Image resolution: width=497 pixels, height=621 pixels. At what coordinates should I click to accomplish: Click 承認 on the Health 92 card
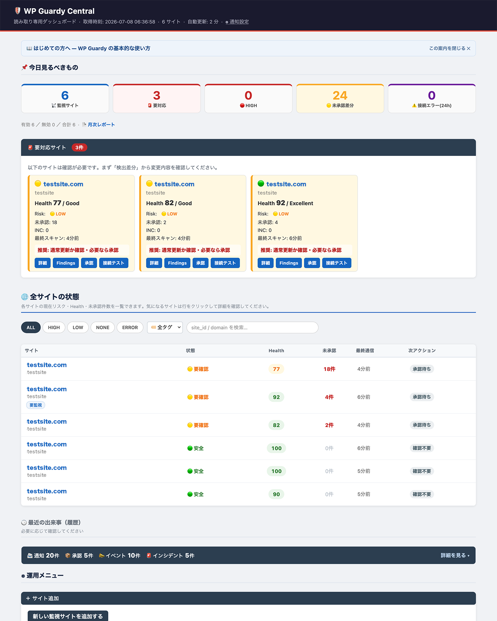[x=312, y=263]
